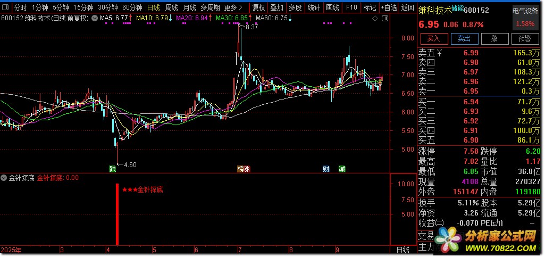Toggle 复权 price adjustment in toolbar

point(258,8)
